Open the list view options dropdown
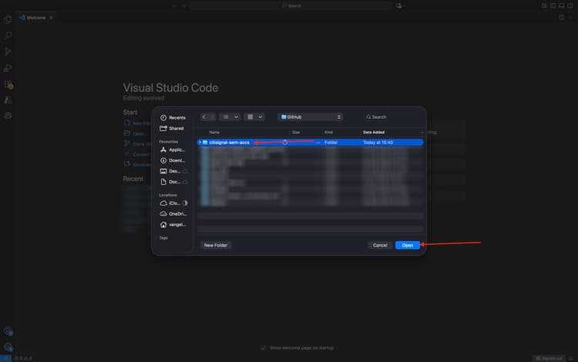This screenshot has height=362, width=578. (230, 117)
